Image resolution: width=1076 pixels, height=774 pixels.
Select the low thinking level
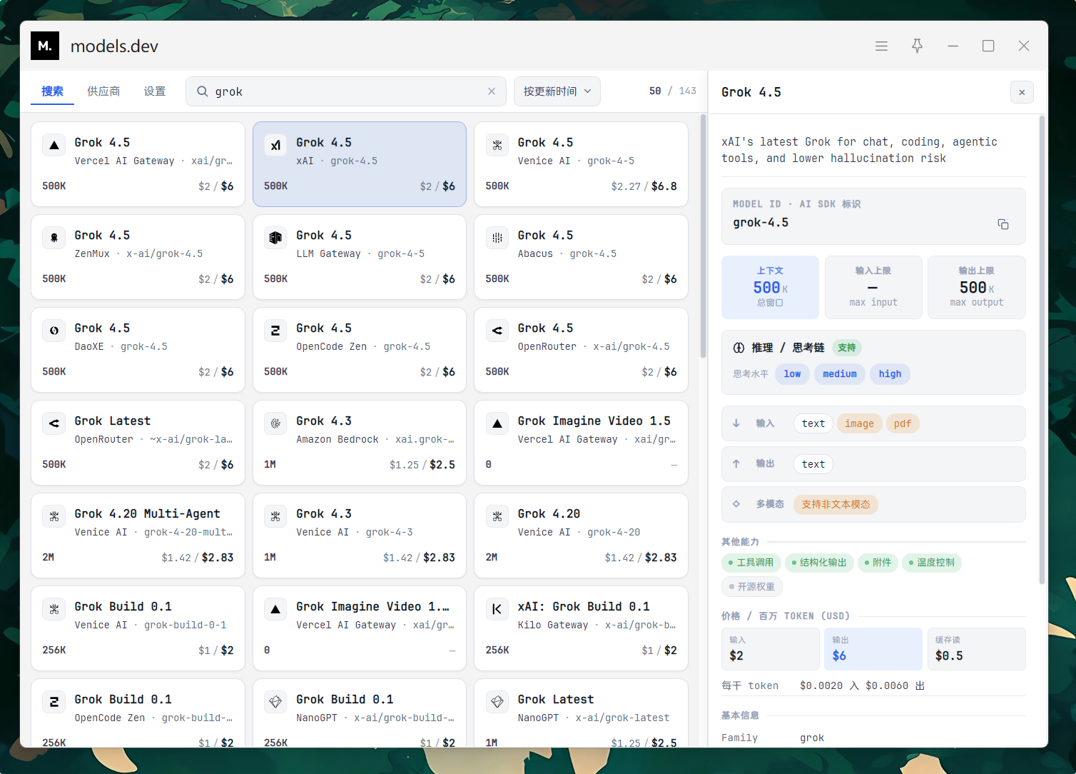click(792, 373)
